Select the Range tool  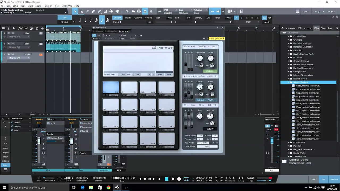click(x=81, y=11)
